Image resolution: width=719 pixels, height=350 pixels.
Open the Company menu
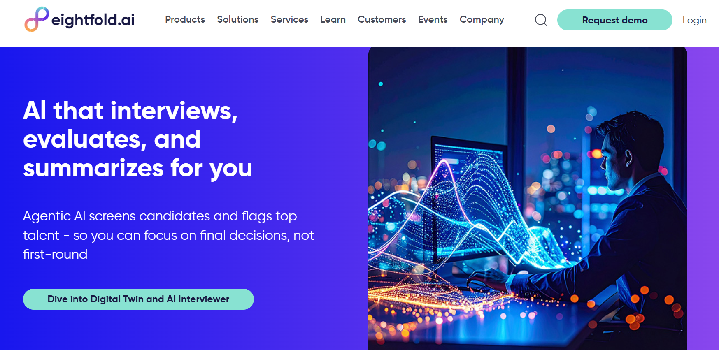tap(482, 20)
